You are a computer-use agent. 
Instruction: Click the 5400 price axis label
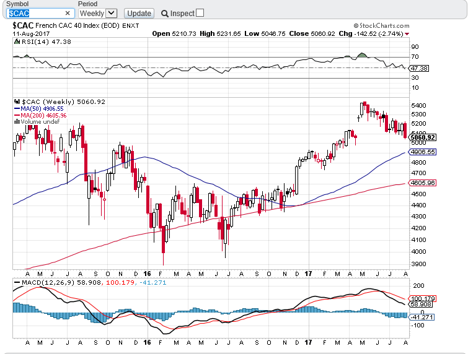click(x=418, y=105)
